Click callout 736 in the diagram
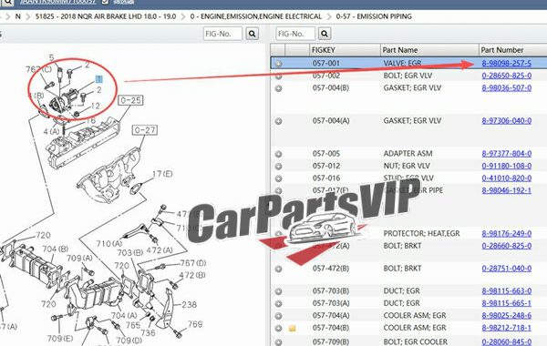Viewport: 547px width, 346px height. coord(148,332)
